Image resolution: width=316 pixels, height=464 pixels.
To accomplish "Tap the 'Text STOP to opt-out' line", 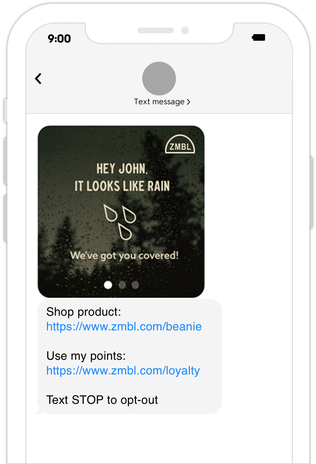I will coord(102,400).
